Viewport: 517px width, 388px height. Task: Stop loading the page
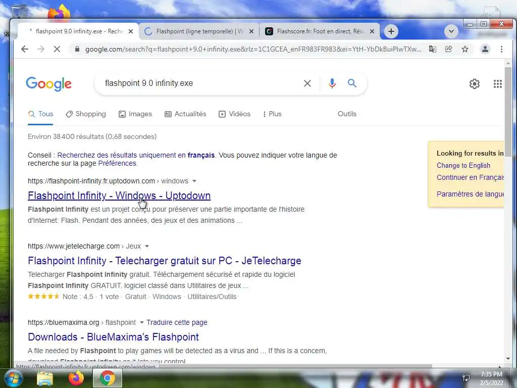click(x=57, y=49)
